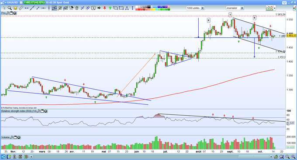This screenshot has width=297, height=160.
Task: Pick the purple color swatch
Action: coord(166,7)
